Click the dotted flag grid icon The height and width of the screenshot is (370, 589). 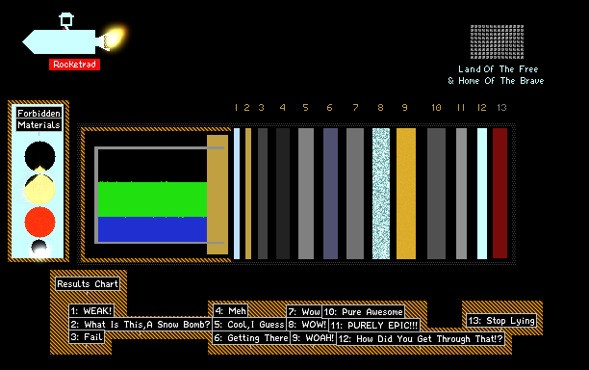point(497,41)
